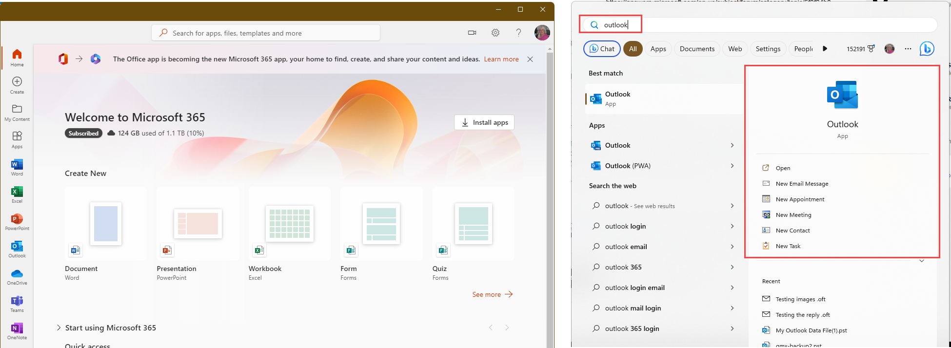Open Apps in Microsoft 365 sidebar
Image resolution: width=951 pixels, height=348 pixels.
17,139
